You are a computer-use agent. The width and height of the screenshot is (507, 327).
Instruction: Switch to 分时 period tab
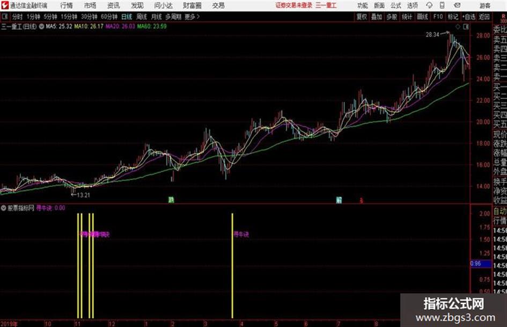[x=17, y=17]
